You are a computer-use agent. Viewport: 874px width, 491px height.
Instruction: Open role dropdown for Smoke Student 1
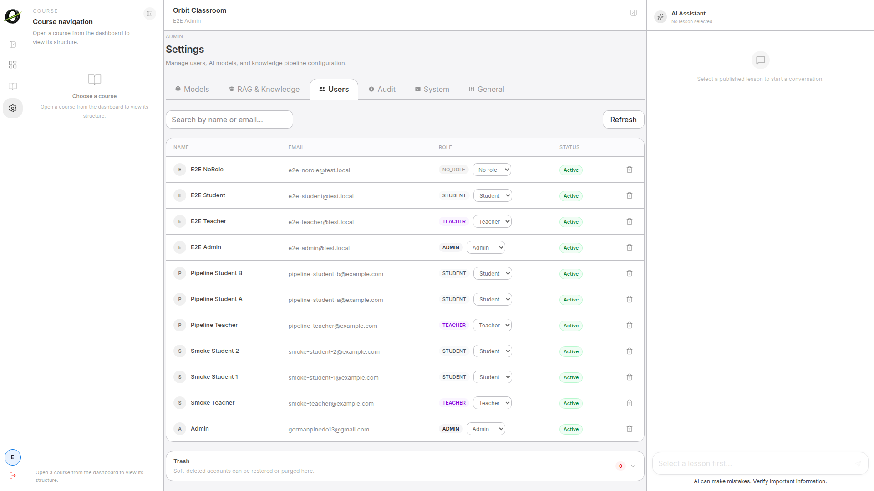tap(493, 377)
